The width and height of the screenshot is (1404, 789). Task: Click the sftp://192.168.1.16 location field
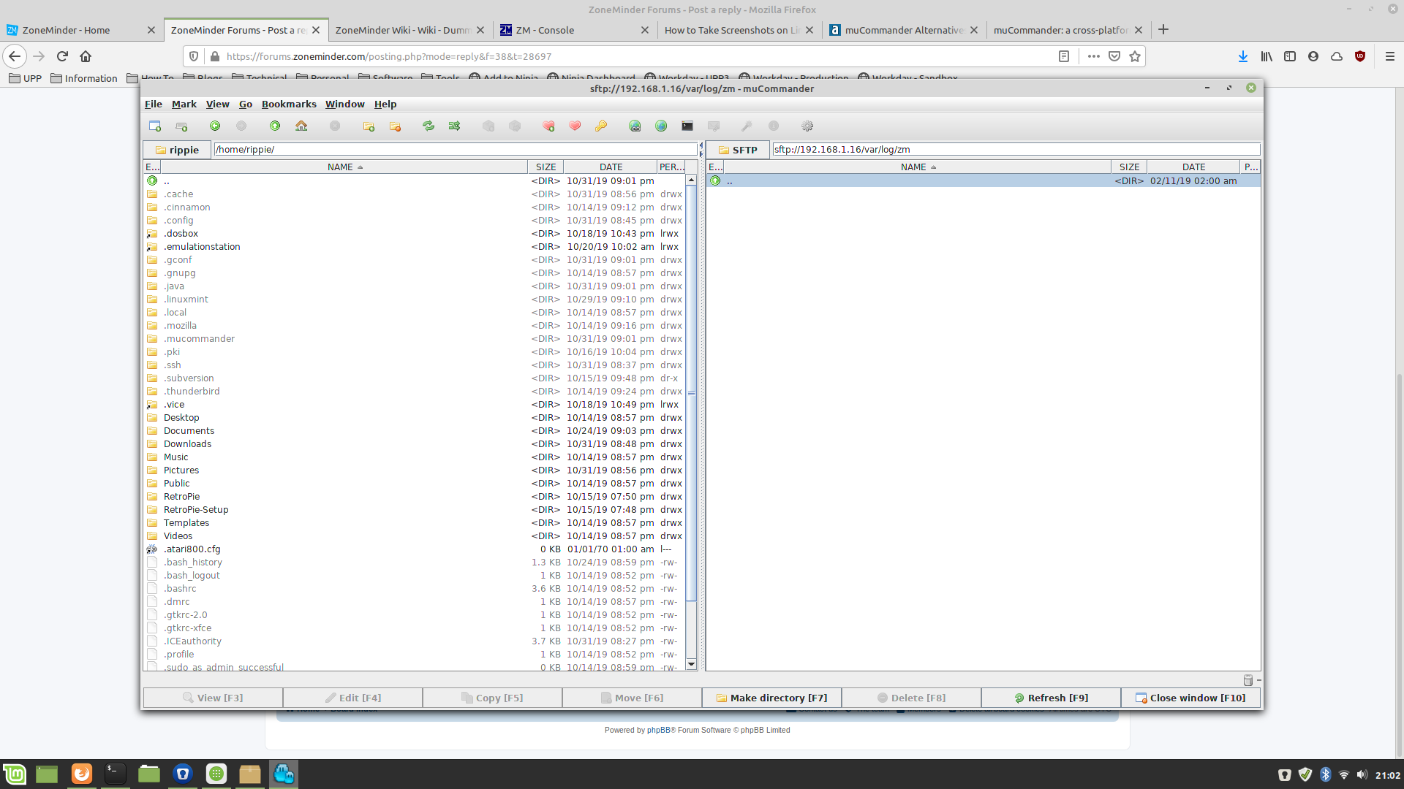click(x=1016, y=149)
